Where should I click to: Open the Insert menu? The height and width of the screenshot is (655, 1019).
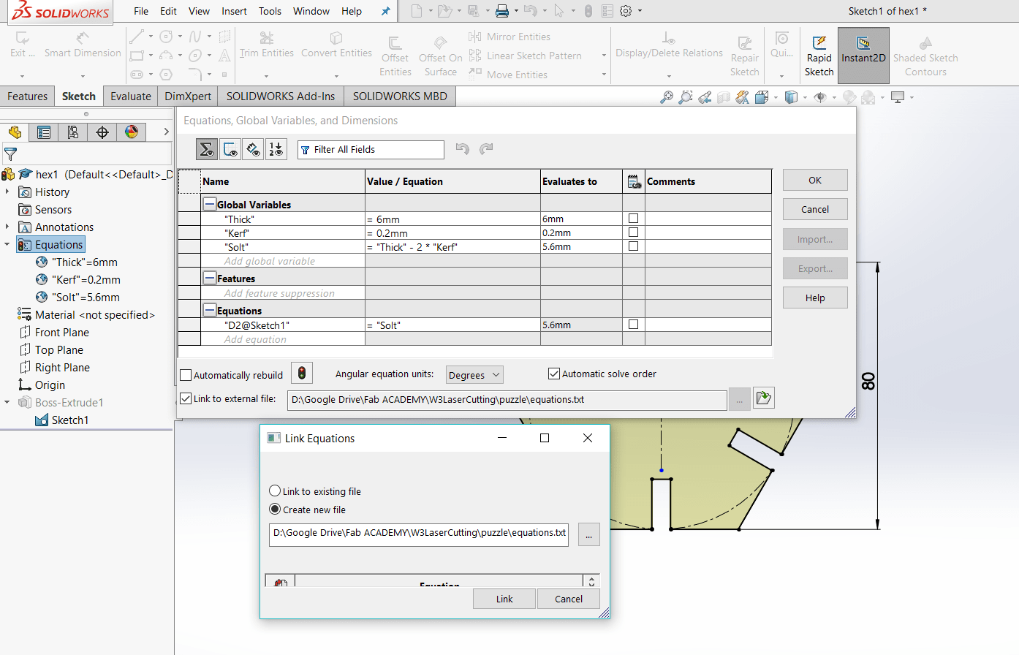click(x=234, y=11)
